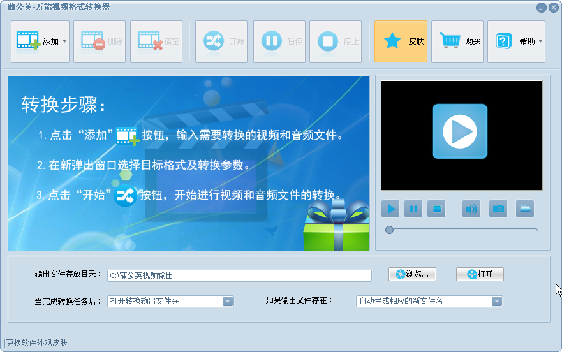Toggle the preview volume speaker icon
This screenshot has width=562, height=352.
click(x=471, y=209)
